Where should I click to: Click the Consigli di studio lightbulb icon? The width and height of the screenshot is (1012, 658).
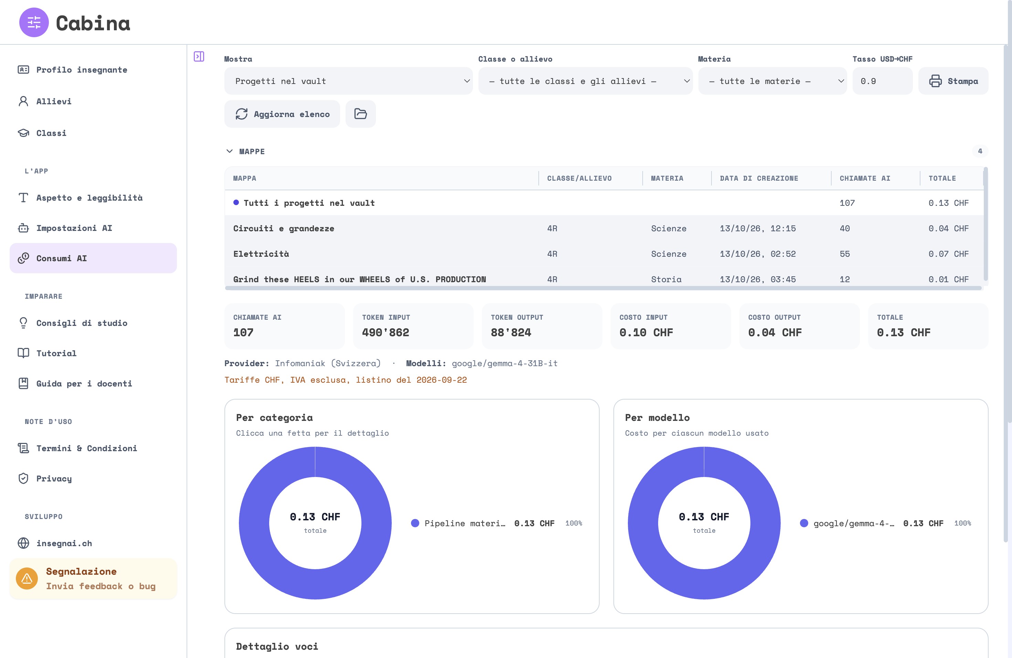pos(23,323)
